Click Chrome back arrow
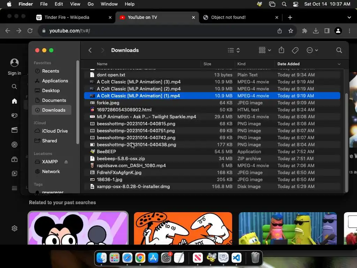Screen dimensions: 357x268 coord(8,31)
